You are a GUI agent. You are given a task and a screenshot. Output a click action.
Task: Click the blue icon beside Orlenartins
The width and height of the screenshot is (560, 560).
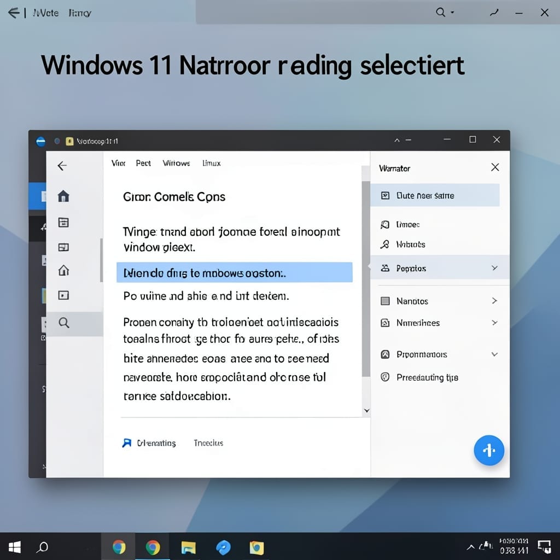pos(127,443)
